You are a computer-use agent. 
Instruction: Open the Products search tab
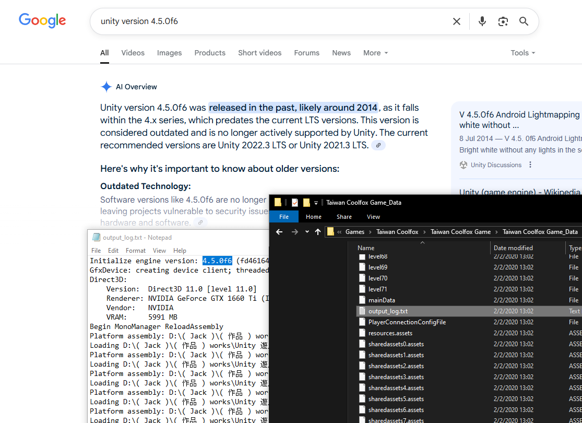pos(210,53)
